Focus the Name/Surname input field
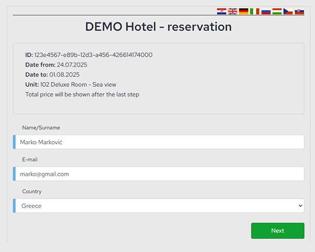 (159, 142)
